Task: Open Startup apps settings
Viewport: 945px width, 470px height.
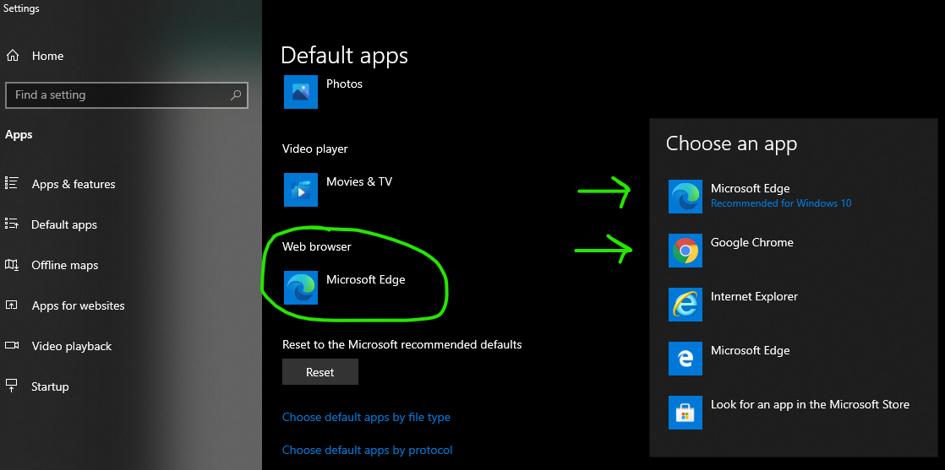Action: (37, 386)
